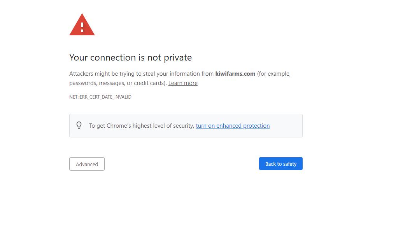Follow the turn on enhanced protection link
The height and width of the screenshot is (236, 403).
(x=233, y=126)
